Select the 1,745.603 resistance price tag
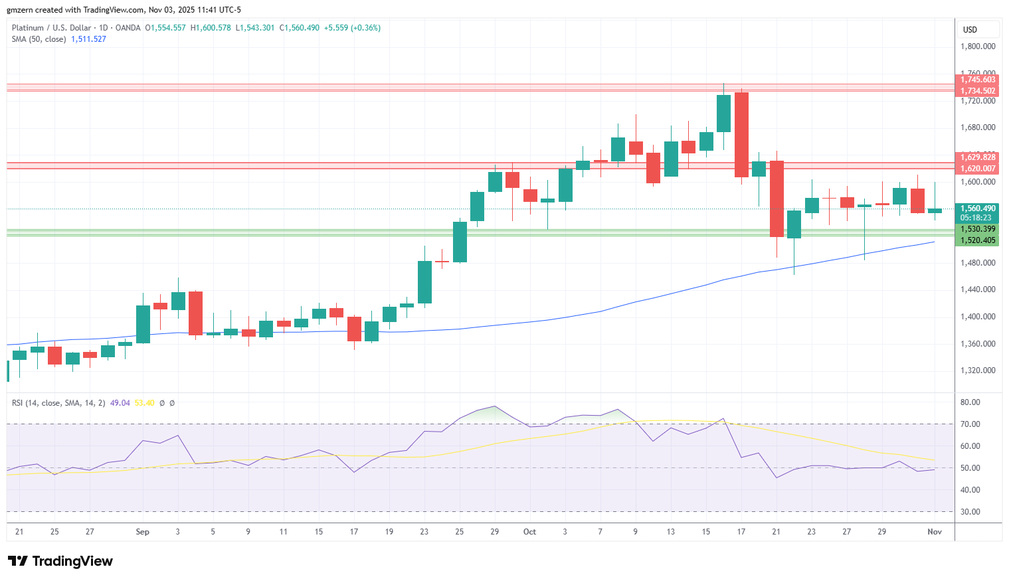The width and height of the screenshot is (1009, 581). 976,80
